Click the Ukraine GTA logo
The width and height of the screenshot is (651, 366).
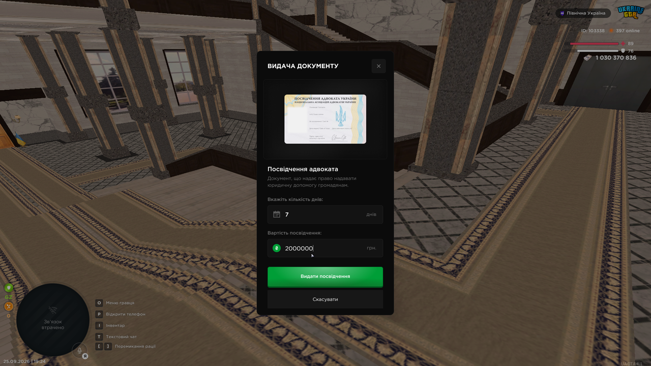click(x=631, y=13)
